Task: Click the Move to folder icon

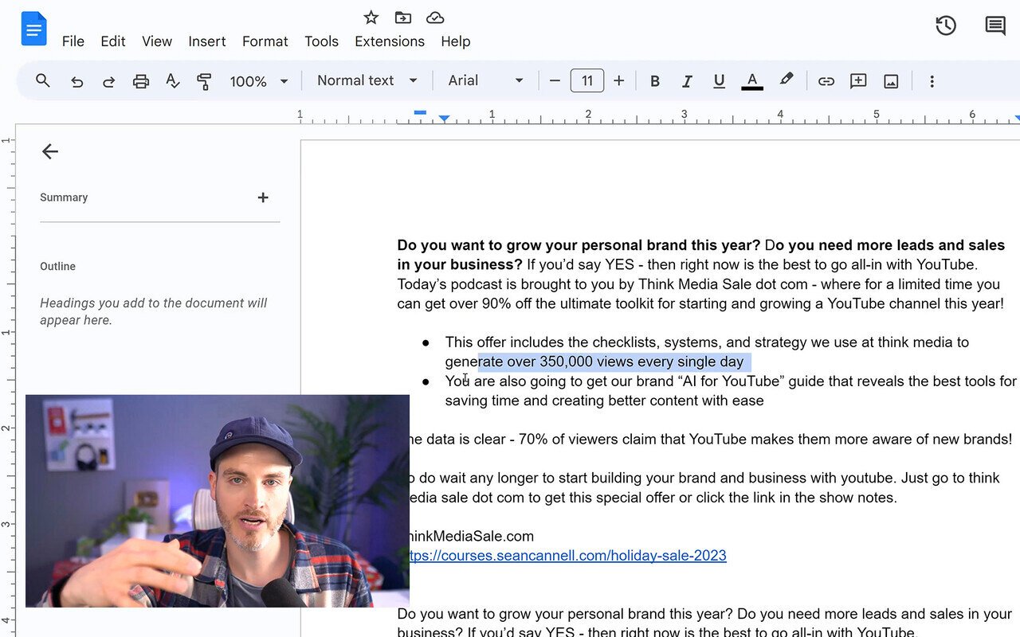Action: (x=403, y=18)
